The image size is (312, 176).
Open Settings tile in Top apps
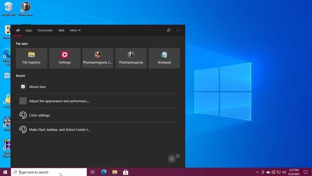pos(65,58)
